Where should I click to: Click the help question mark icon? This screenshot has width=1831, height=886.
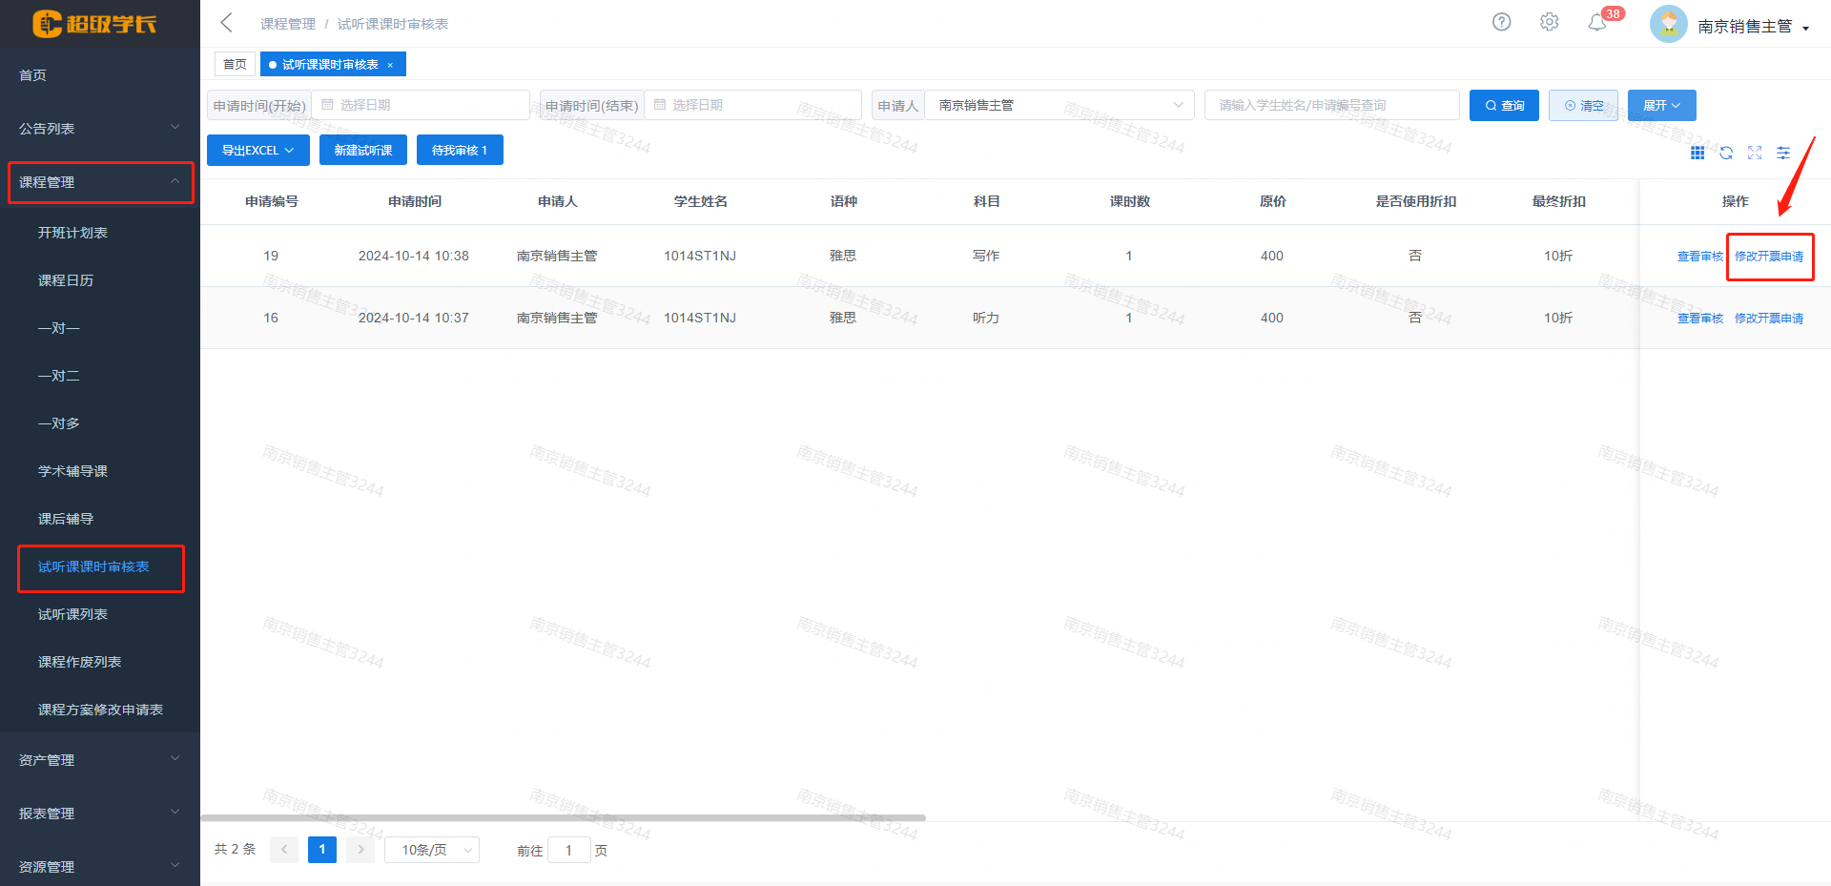tap(1501, 22)
